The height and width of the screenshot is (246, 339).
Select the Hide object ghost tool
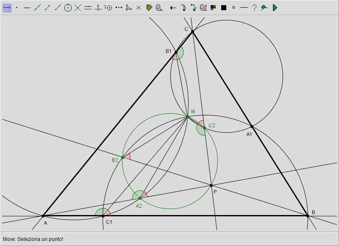[159, 8]
